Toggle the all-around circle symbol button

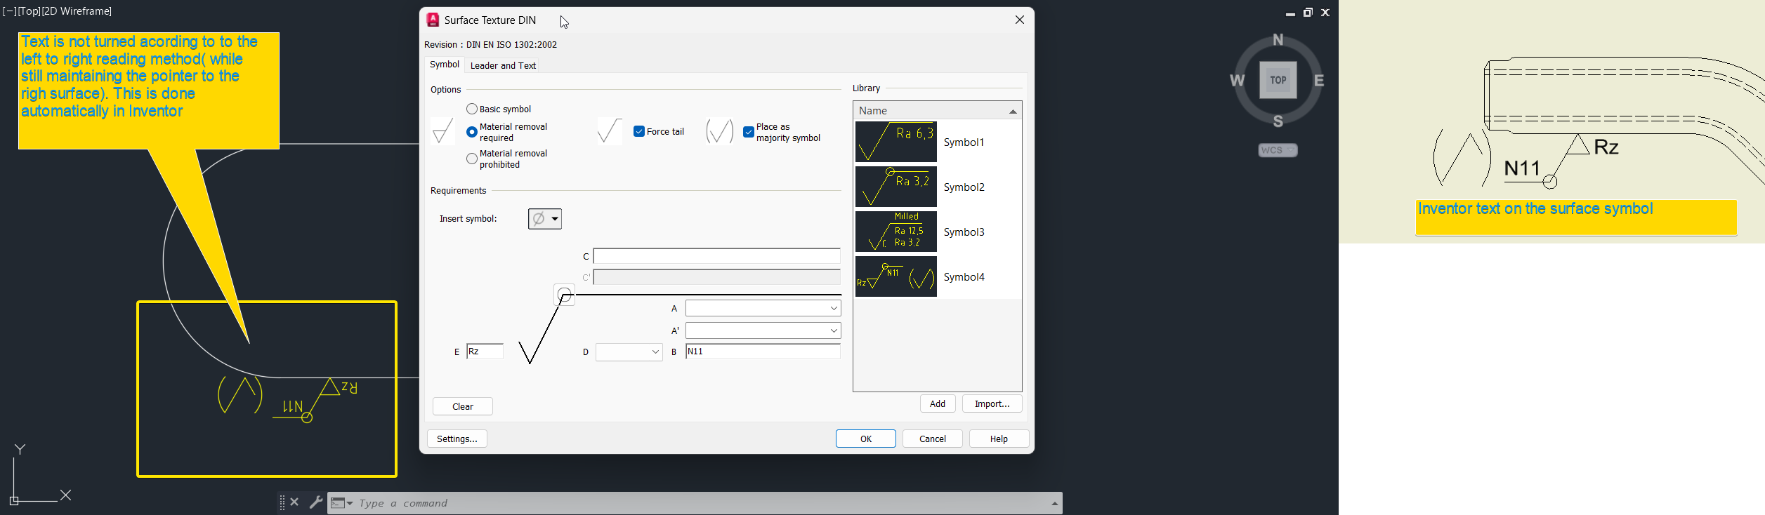565,295
